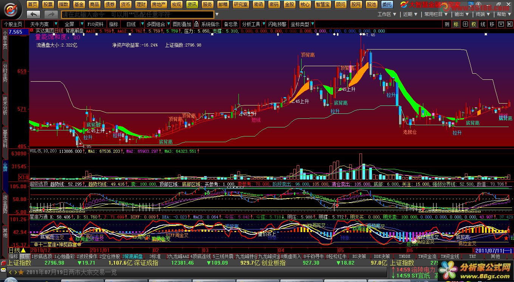Click the 移 move tool icon

(x=492, y=24)
